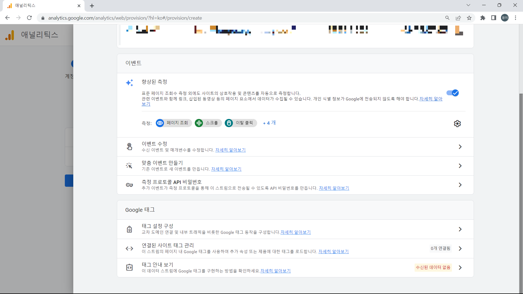Screen dimensions: 523x294
Task: Disable the 향상된 측정 toggle
Action: tap(452, 93)
